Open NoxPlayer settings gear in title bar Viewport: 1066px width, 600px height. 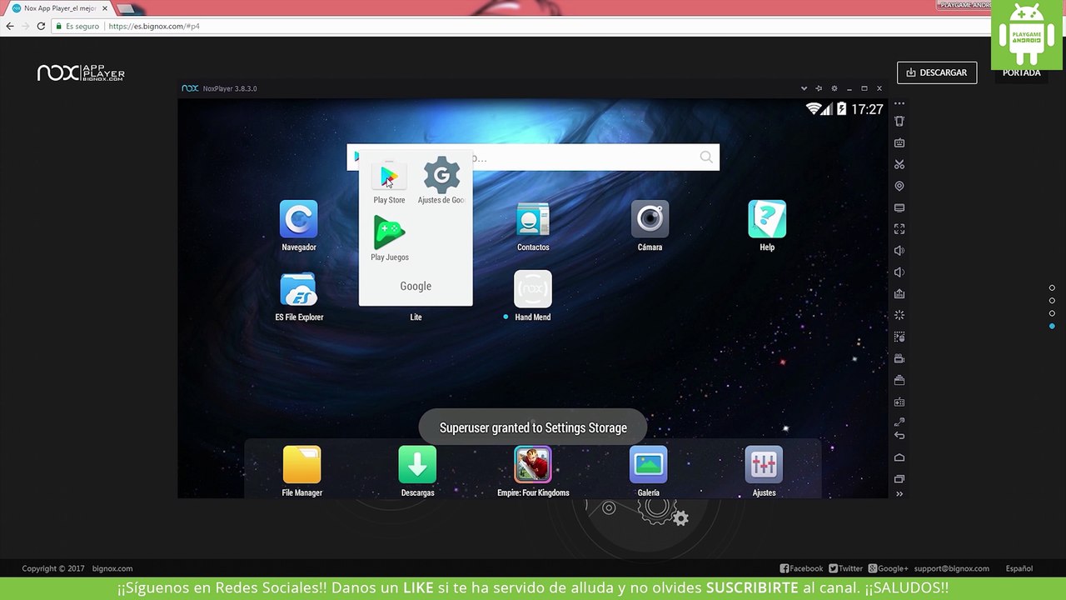834,88
